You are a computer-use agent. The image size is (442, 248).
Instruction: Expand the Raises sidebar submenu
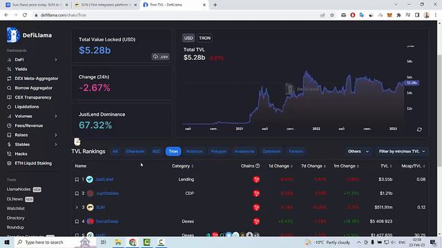click(56, 135)
